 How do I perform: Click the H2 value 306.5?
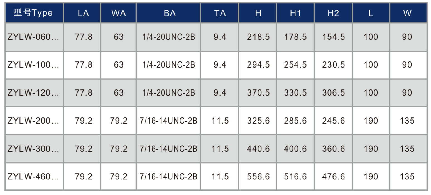pos(333,92)
